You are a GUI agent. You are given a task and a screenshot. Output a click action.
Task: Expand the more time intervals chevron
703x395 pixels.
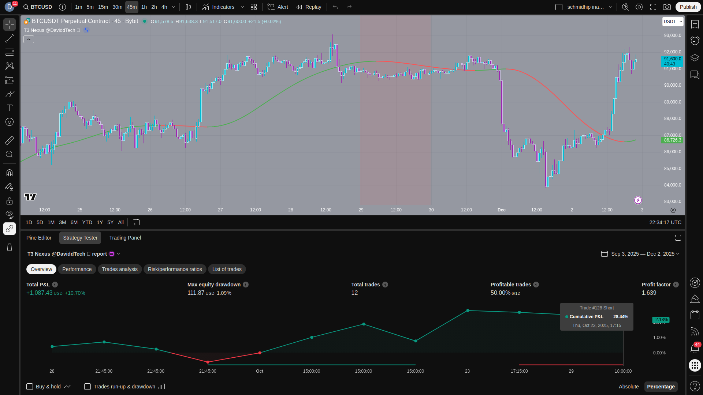(x=174, y=7)
